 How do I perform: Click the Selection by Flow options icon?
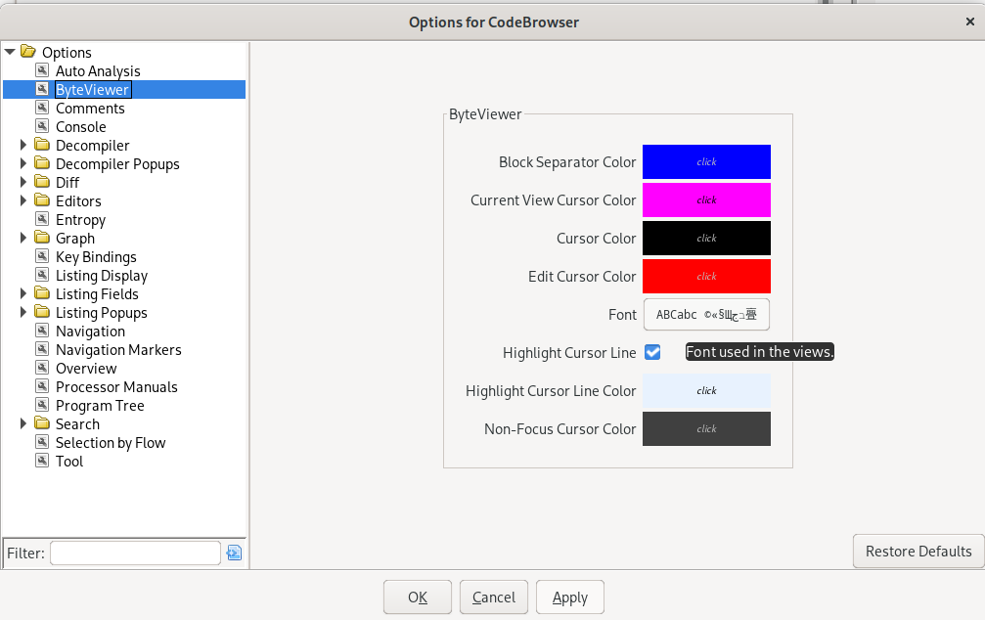tap(42, 442)
